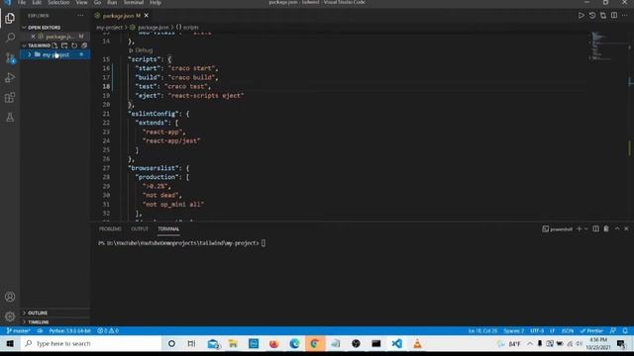Change the JSON language mode
Viewport: 634px width, 356px height.
tap(568, 330)
